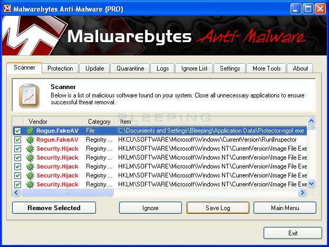This screenshot has height=247, width=329.
Task: Click the horizontal scrollbar right arrow
Action: point(302,192)
